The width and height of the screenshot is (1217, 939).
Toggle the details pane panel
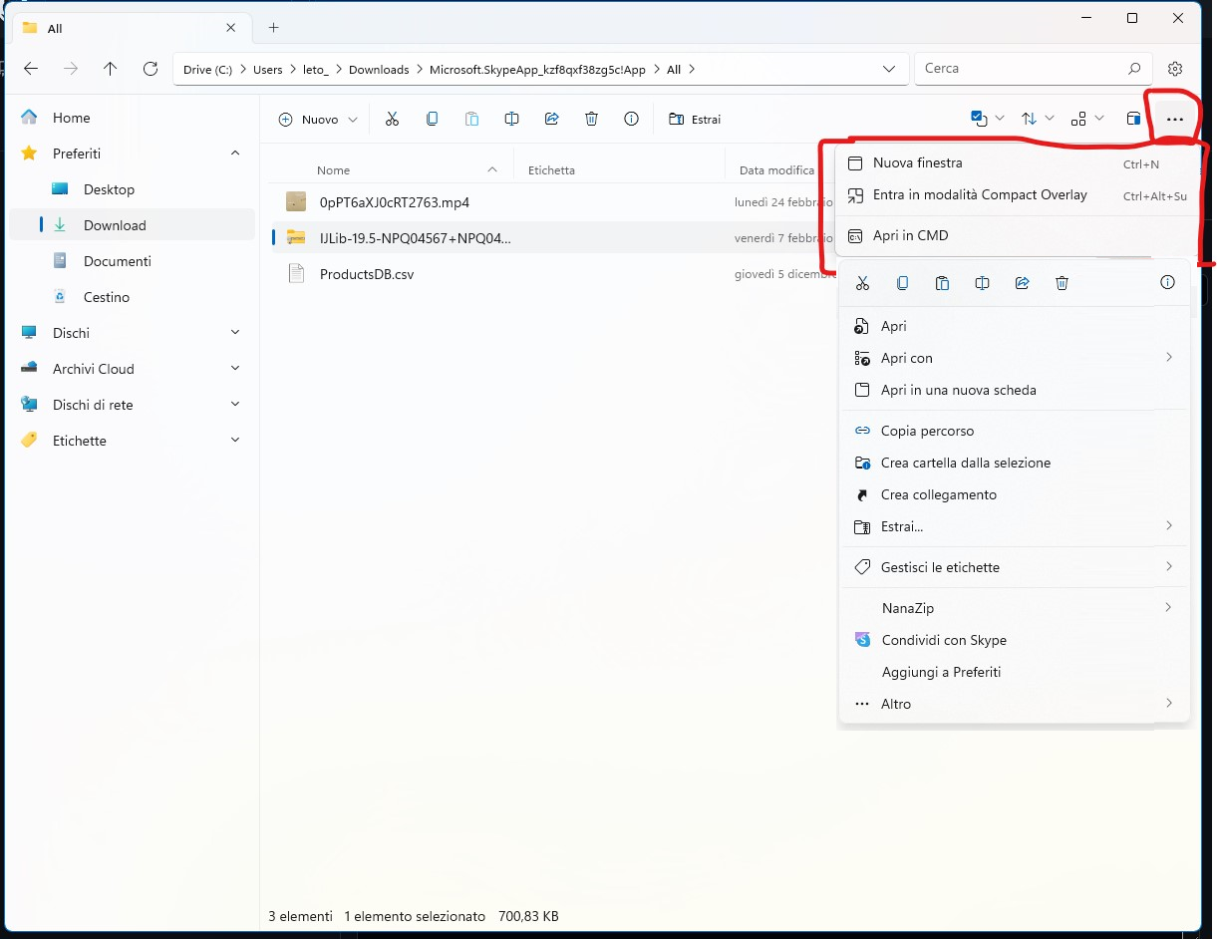[1133, 118]
